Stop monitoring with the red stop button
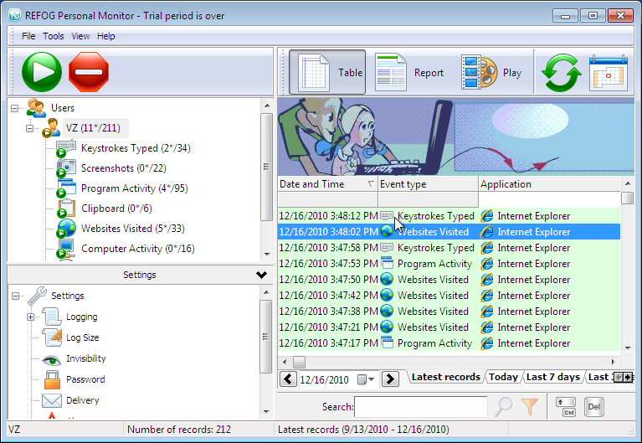Image resolution: width=642 pixels, height=443 pixels. (89, 72)
